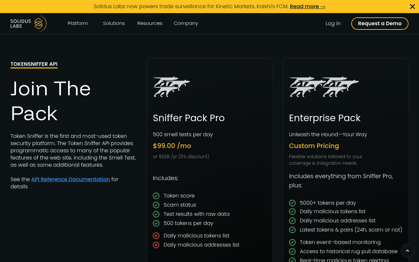Screen dimensions: 419x262
Task: Click Token event-based monitoring text
Action: coord(340,242)
